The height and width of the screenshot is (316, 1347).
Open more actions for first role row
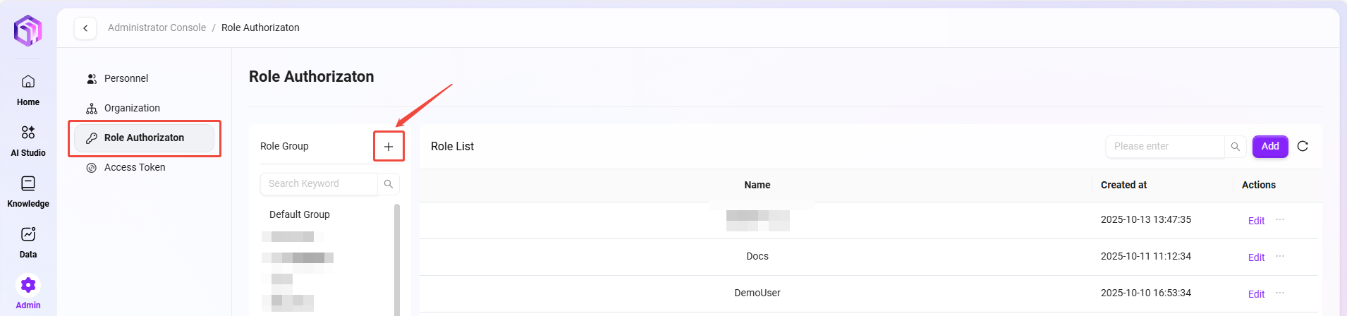(x=1280, y=220)
